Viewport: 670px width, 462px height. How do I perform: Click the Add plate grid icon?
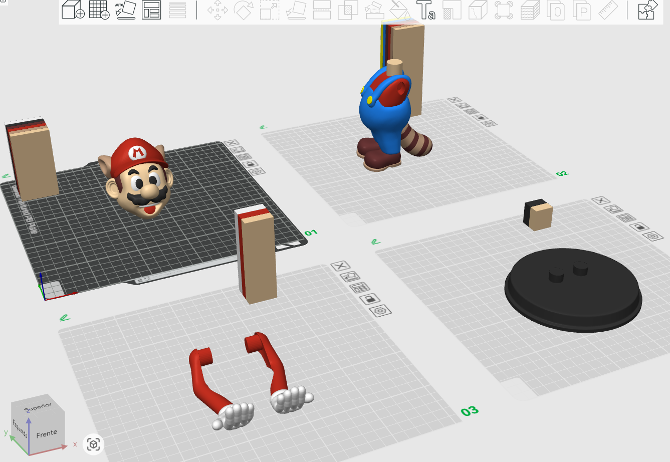pyautogui.click(x=99, y=10)
